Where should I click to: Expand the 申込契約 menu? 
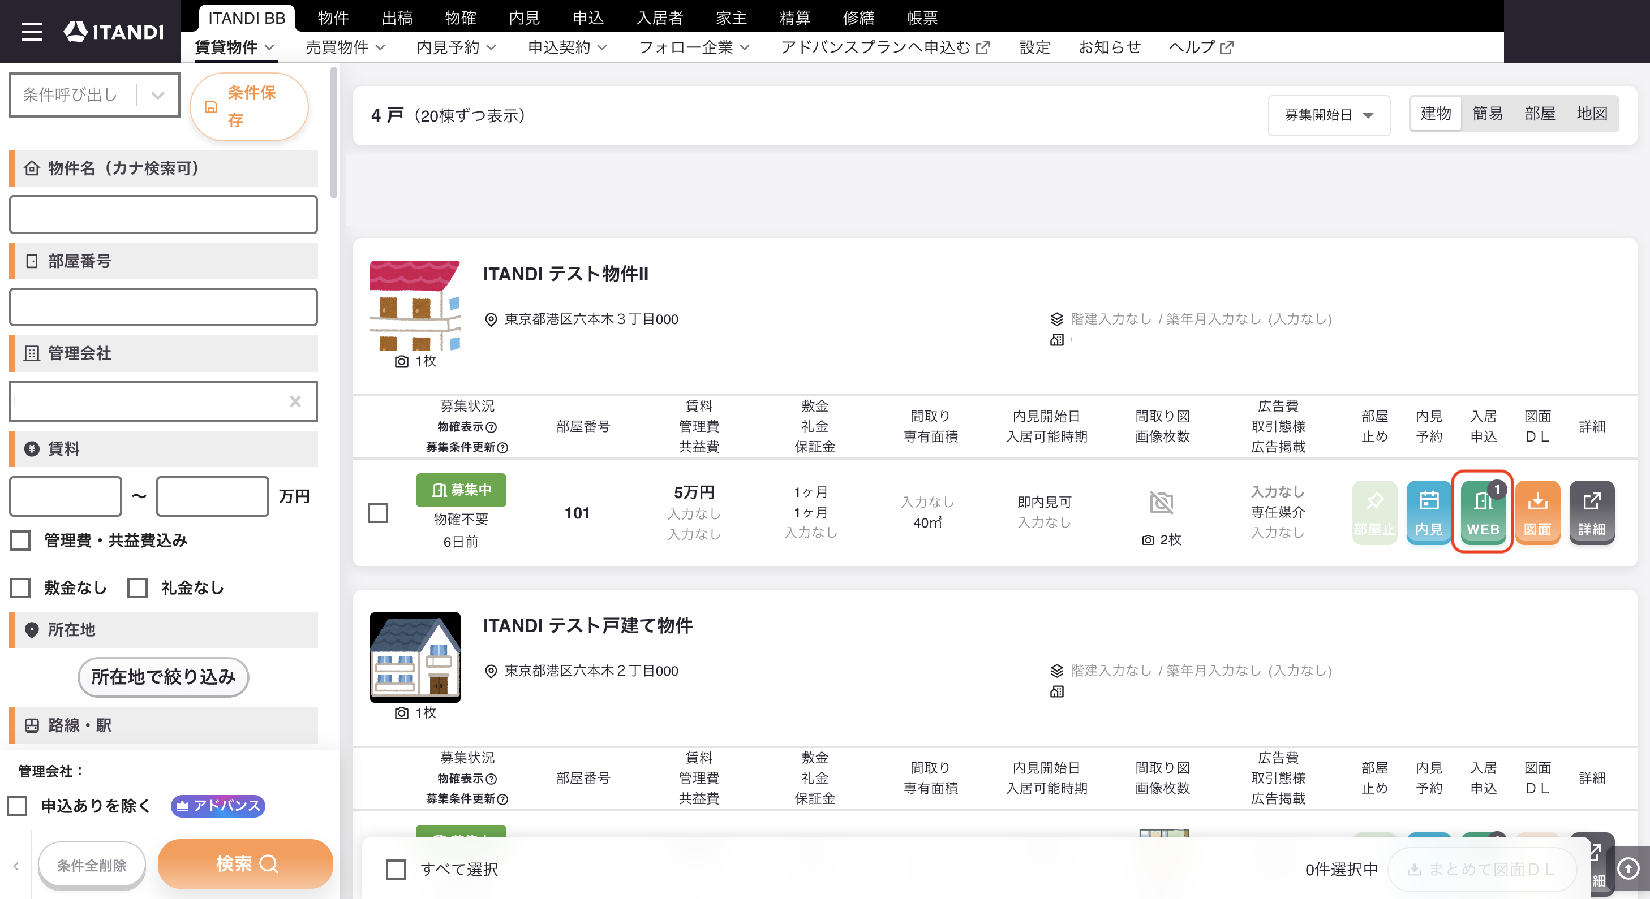click(x=567, y=47)
